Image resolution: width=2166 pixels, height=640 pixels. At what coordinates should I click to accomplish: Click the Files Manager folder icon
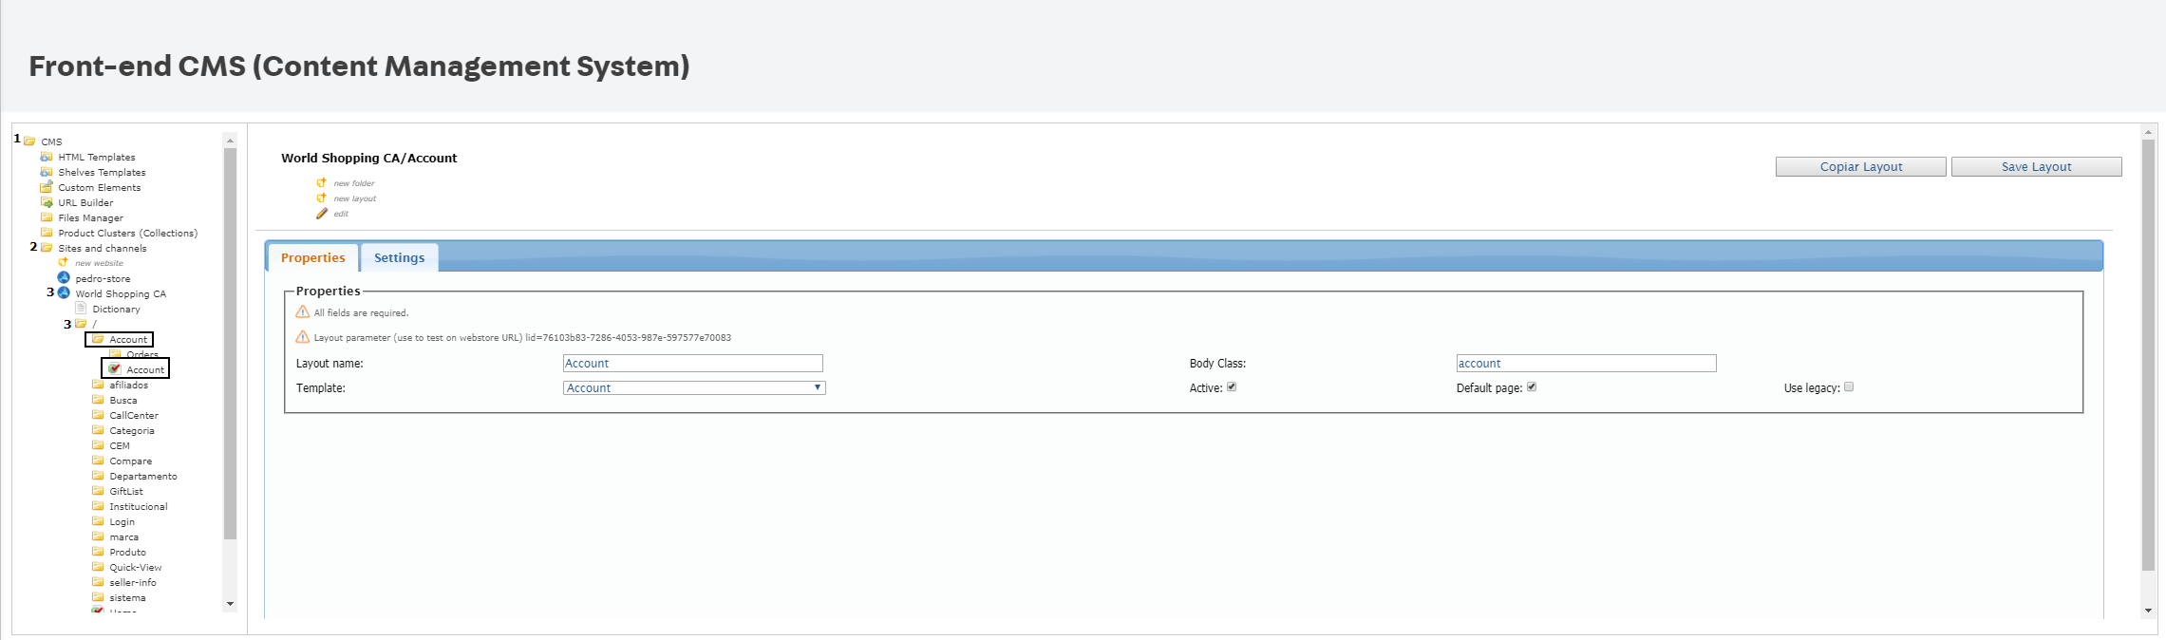pyautogui.click(x=47, y=217)
